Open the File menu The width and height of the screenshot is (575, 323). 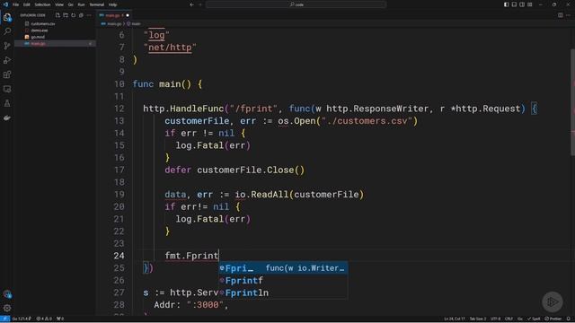[15, 4]
